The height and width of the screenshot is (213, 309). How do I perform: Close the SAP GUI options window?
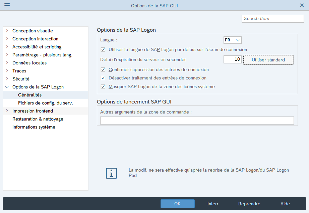[301, 5]
